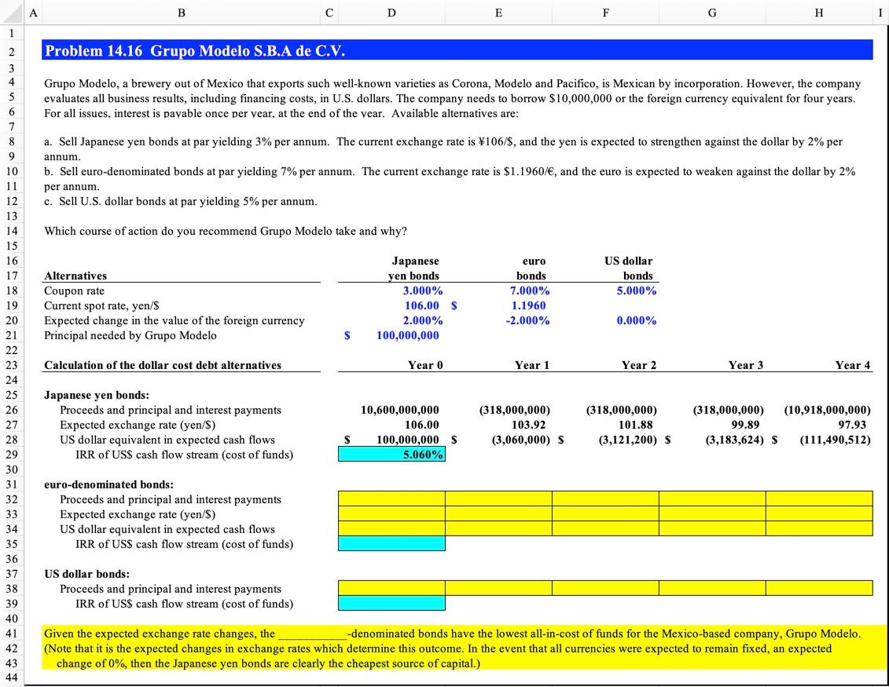Image resolution: width=889 pixels, height=687 pixels.
Task: Select row header 41
Action: [x=13, y=634]
